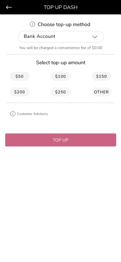The width and height of the screenshot is (121, 262).
Task: Open the Customer Advisory link
Action: pos(32,114)
